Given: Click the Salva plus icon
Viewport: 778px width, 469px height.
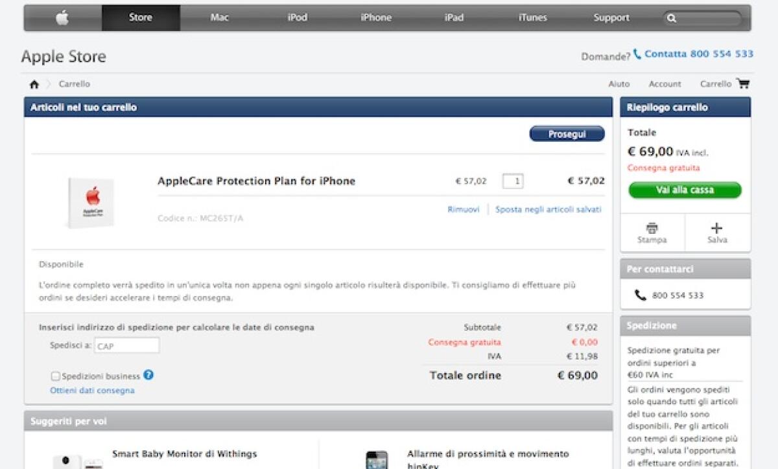Looking at the screenshot, I should coord(717,228).
